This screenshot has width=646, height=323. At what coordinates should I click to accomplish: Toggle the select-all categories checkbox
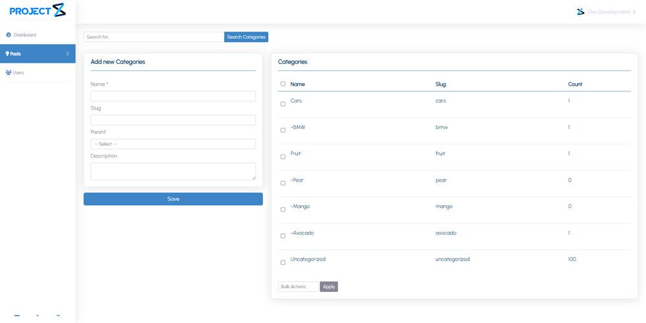[x=283, y=83]
